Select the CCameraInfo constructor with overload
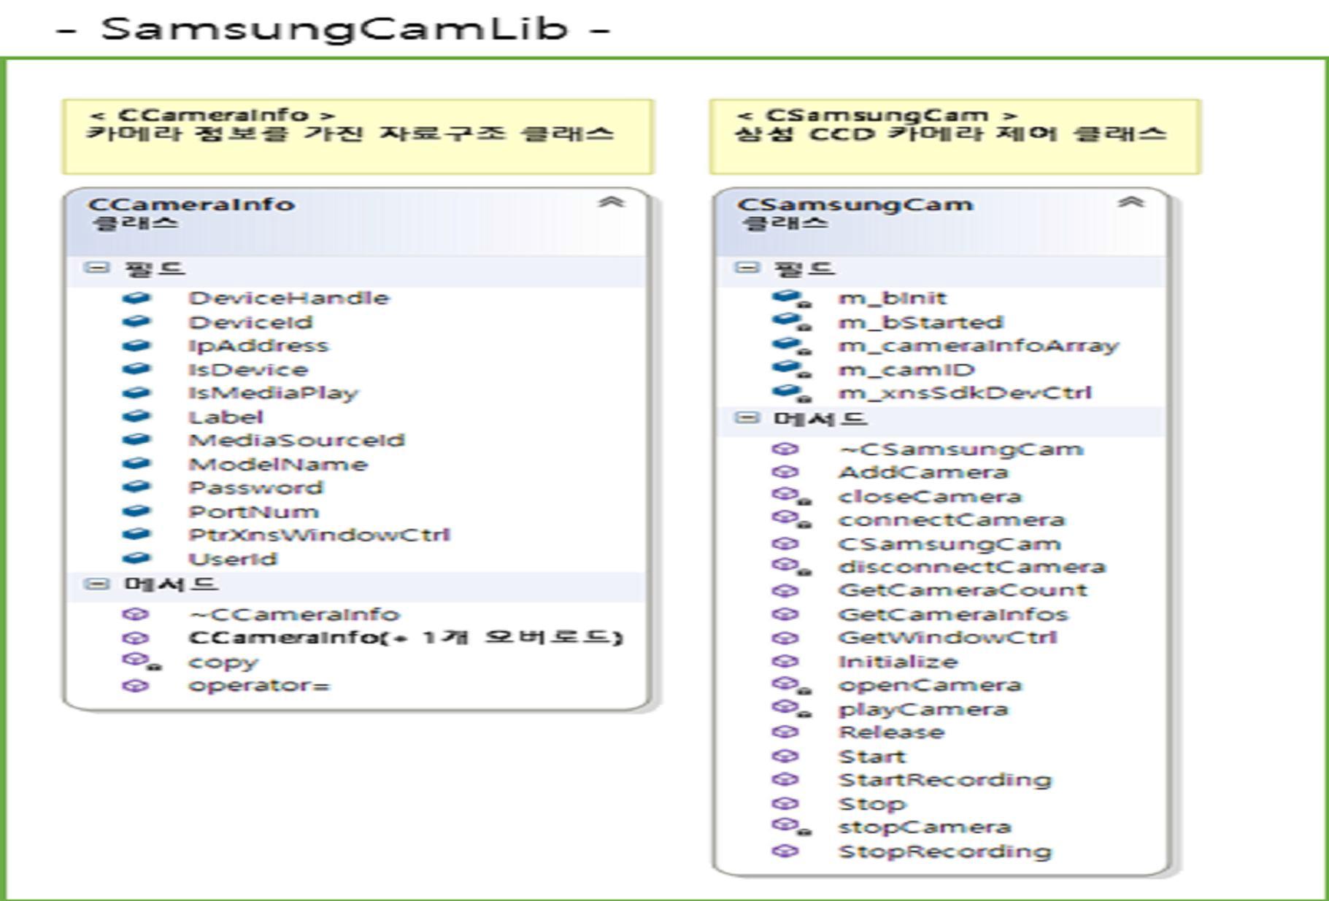This screenshot has height=901, width=1329. [x=406, y=638]
